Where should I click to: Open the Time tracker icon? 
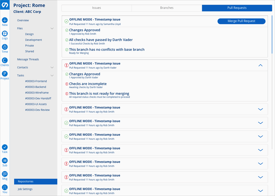coord(5,47)
